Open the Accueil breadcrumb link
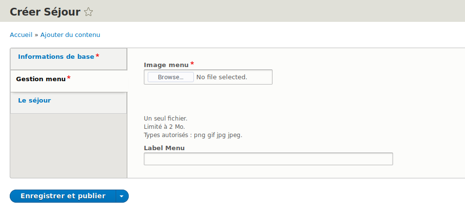 click(21, 35)
